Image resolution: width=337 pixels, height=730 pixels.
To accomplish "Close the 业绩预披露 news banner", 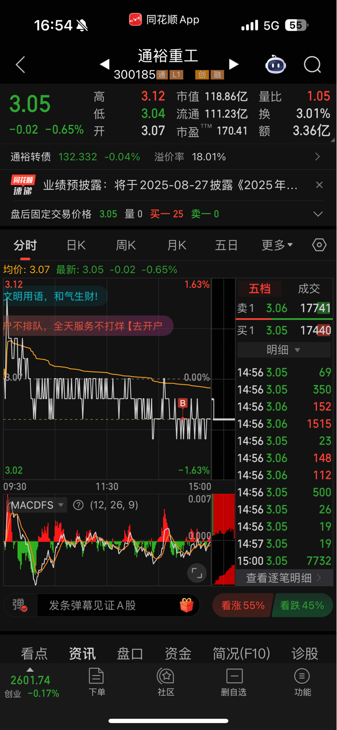I will coord(319,185).
